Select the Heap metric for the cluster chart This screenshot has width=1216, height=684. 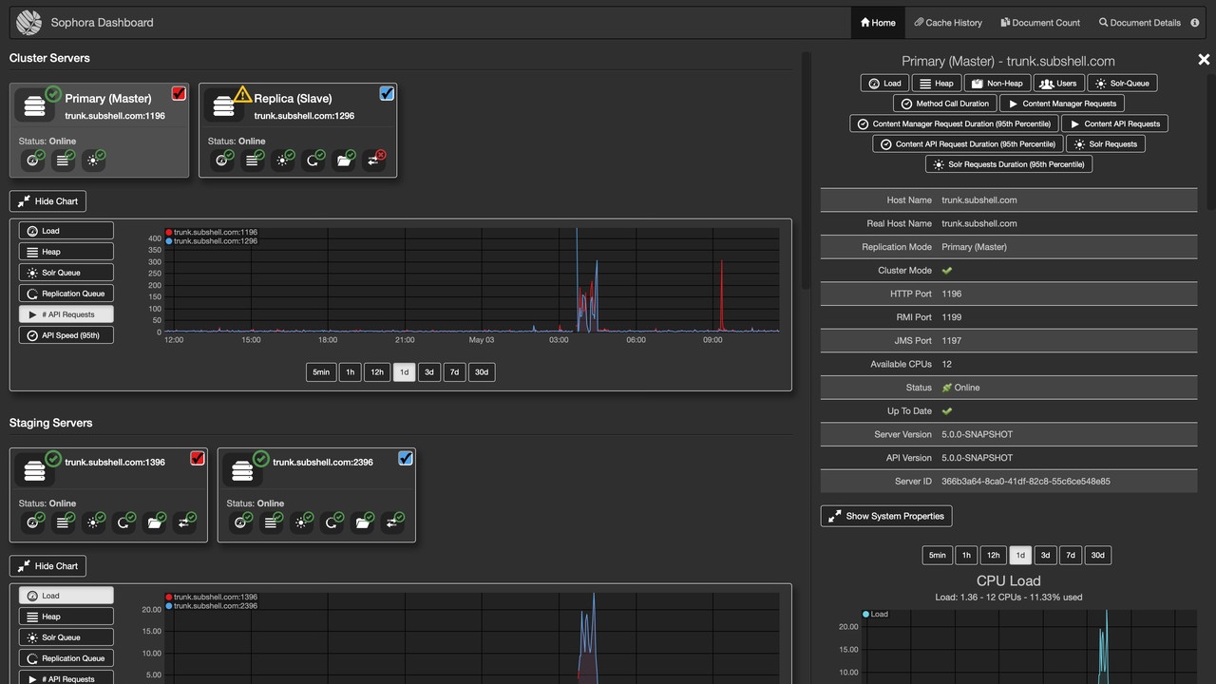66,251
